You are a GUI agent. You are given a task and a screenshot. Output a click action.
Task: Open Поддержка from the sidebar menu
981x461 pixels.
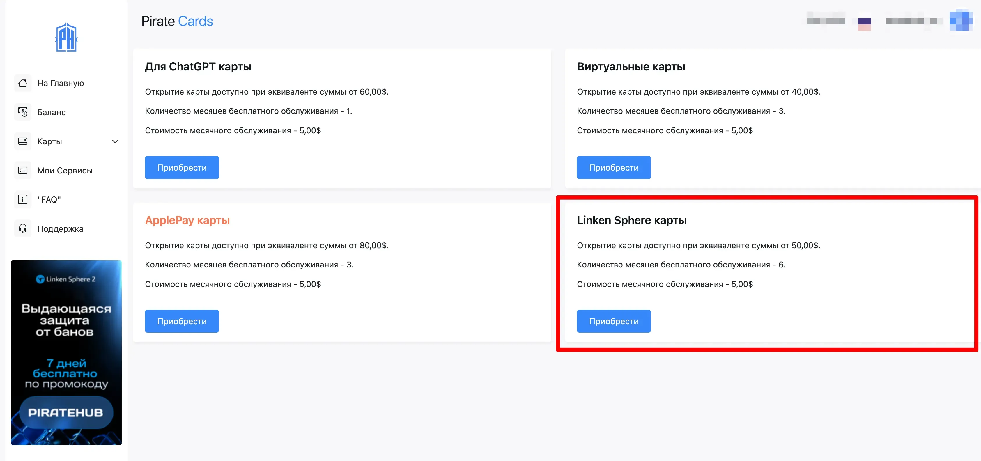60,228
